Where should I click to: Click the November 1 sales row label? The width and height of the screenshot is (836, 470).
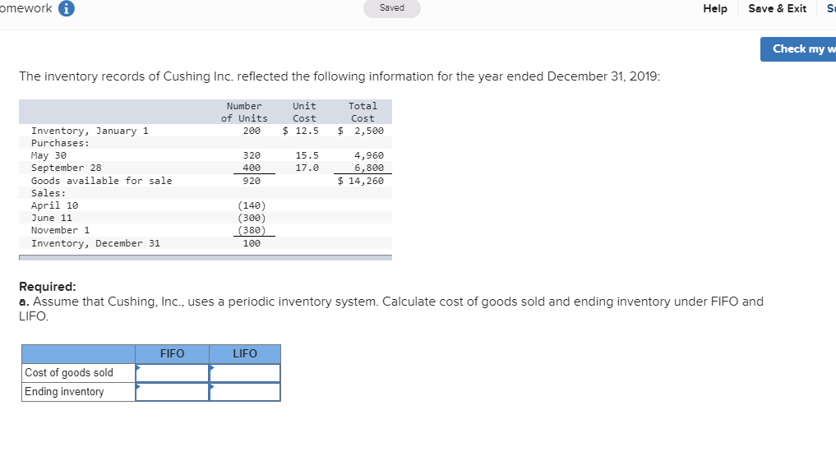click(60, 230)
